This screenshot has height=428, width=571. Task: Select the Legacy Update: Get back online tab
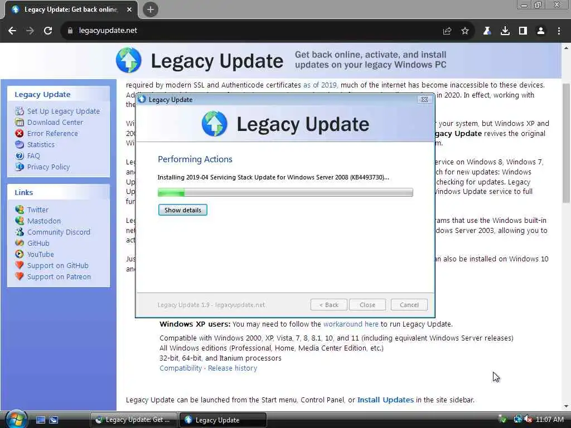71,9
